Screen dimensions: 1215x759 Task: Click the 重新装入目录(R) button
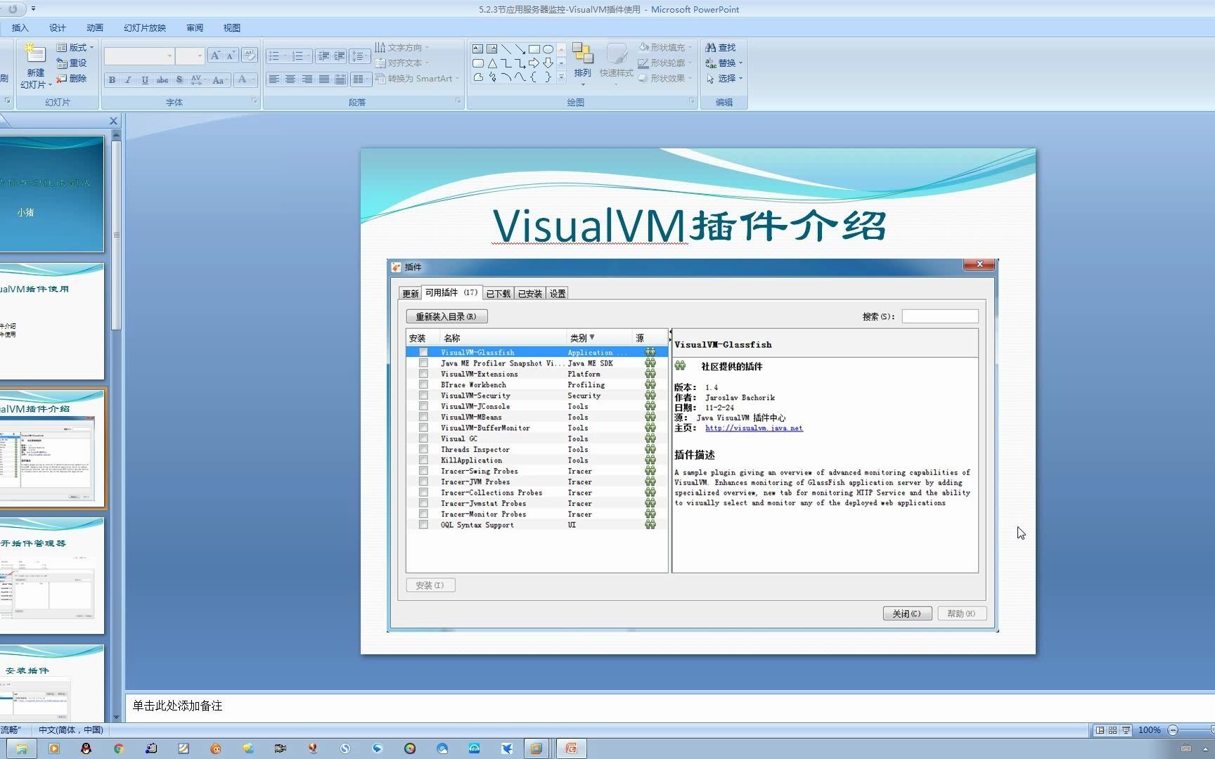(446, 316)
